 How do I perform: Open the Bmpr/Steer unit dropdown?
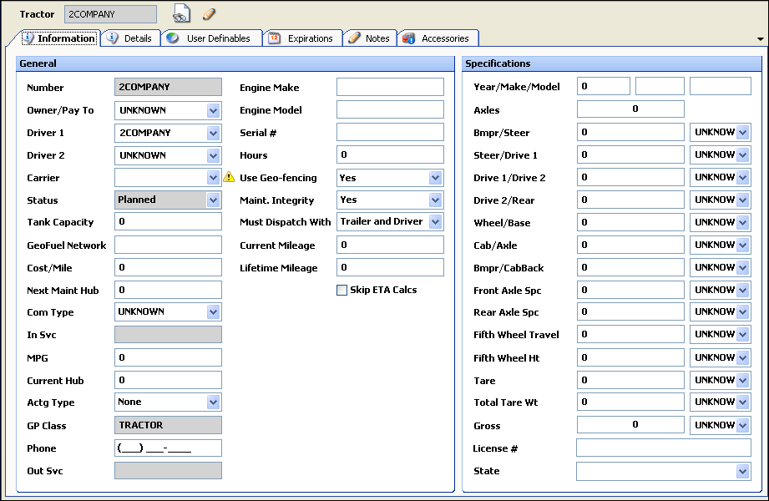pyautogui.click(x=742, y=133)
